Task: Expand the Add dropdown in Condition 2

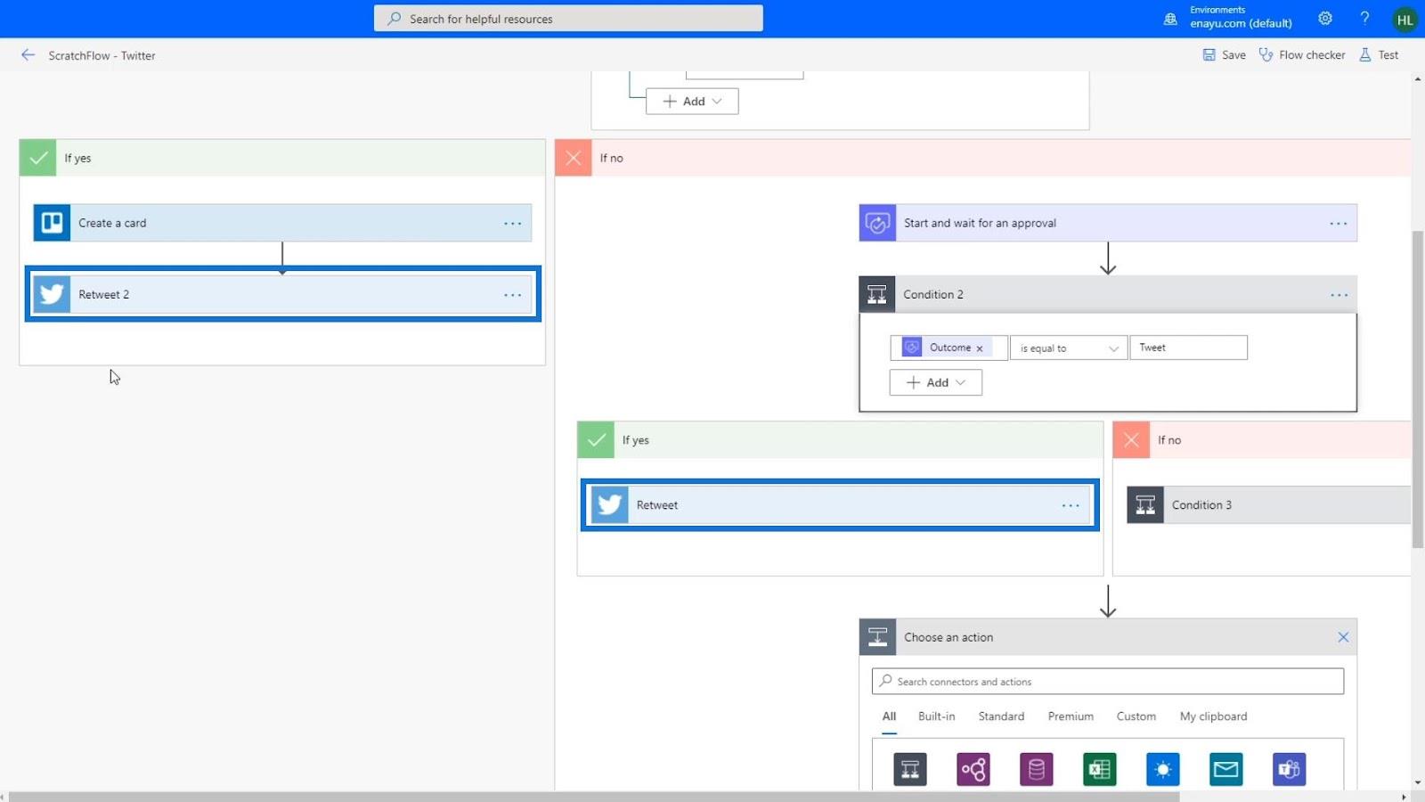Action: 935,382
